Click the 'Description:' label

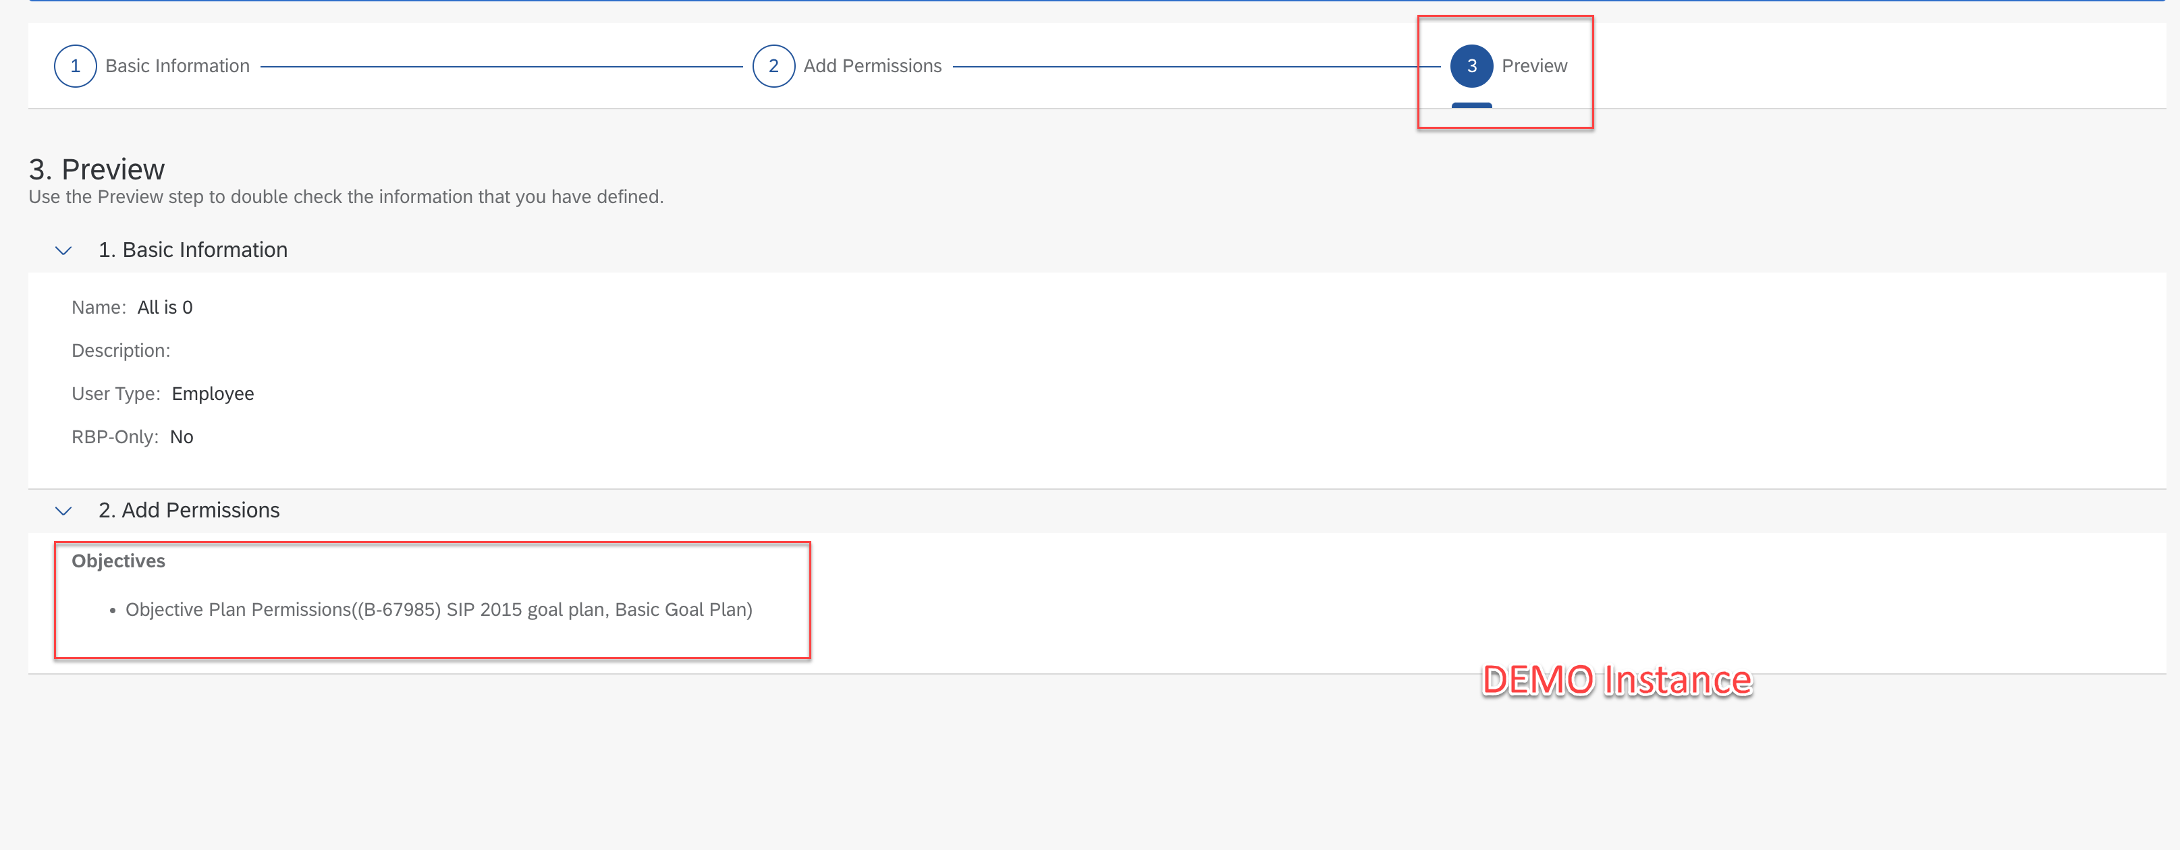click(121, 351)
